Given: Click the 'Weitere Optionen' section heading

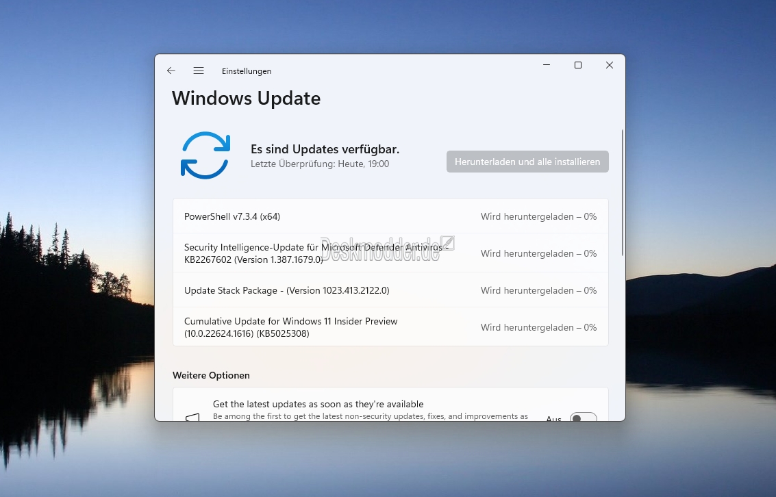Looking at the screenshot, I should coord(212,375).
